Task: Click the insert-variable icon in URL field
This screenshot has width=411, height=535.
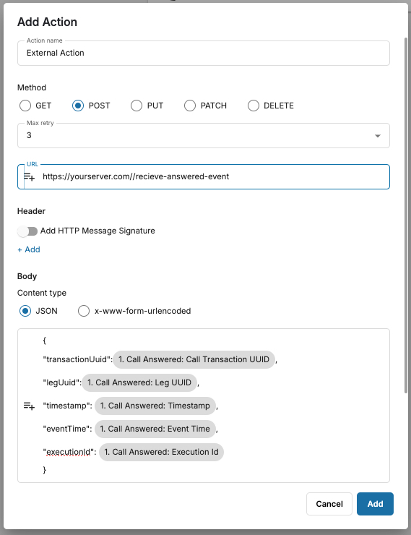Action: tap(30, 176)
